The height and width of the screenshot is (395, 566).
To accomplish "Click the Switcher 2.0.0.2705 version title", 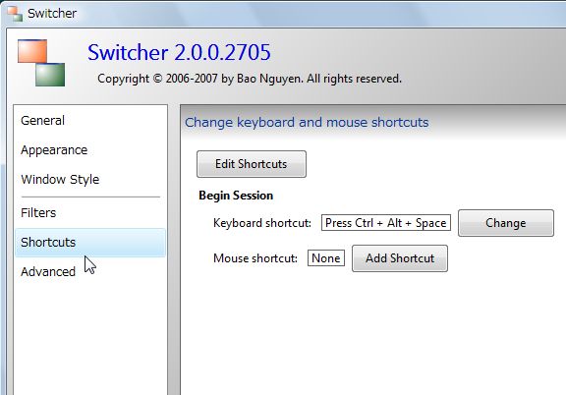I will [x=179, y=53].
